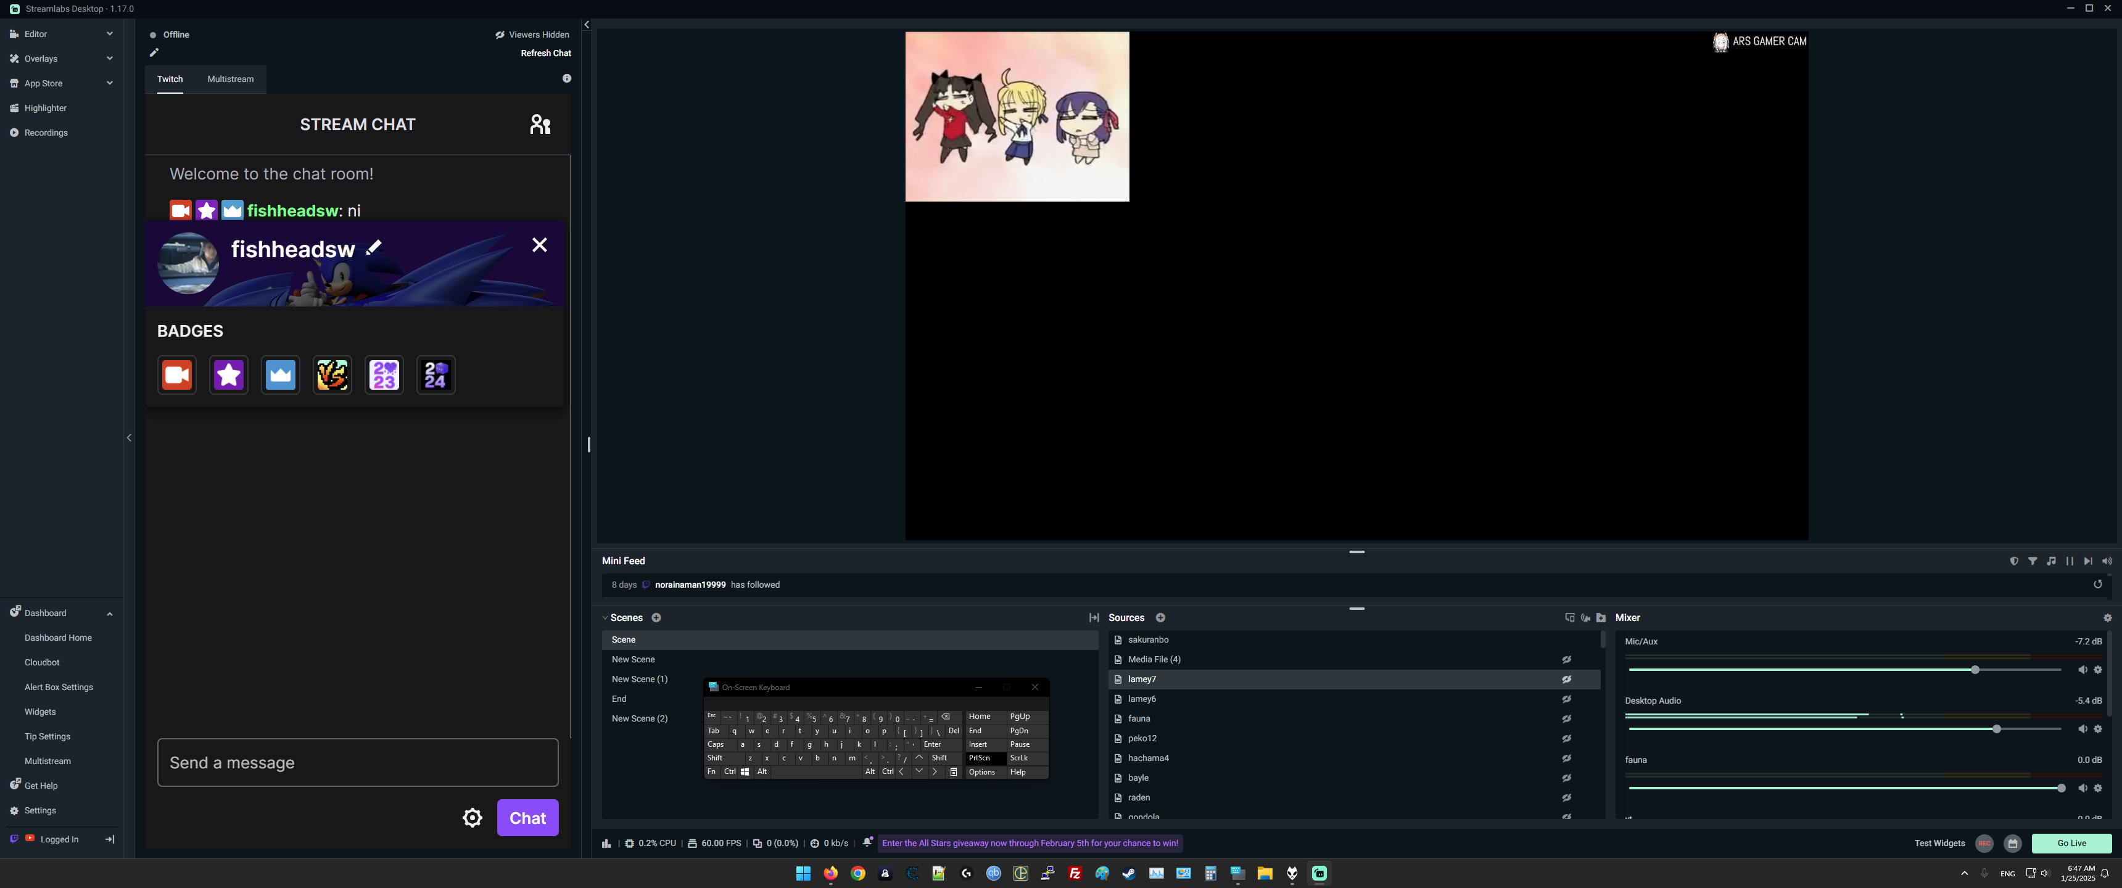2122x888 pixels.
Task: Click the add source folder icon
Action: pos(1601,618)
